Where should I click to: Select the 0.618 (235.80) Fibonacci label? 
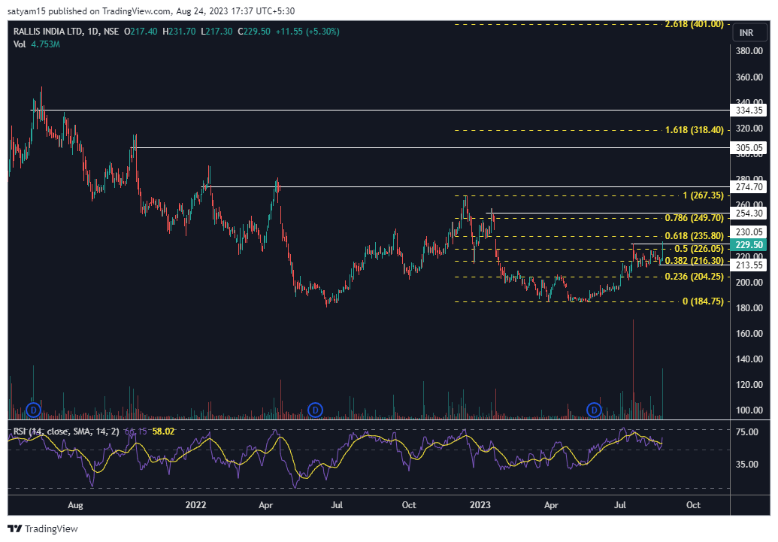pyautogui.click(x=694, y=236)
